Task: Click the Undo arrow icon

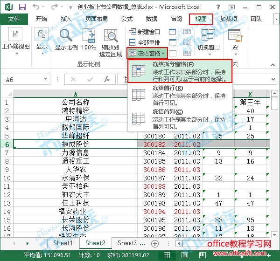Action: tap(36, 7)
